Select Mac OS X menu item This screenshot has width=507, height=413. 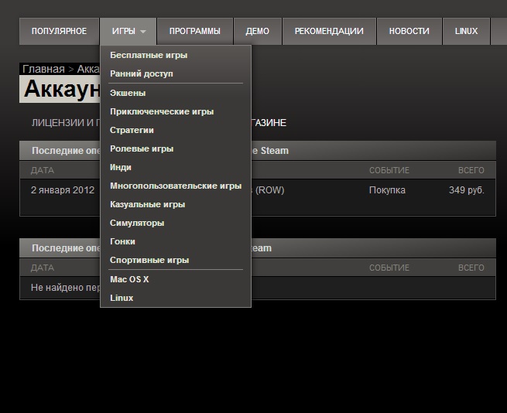click(x=129, y=279)
